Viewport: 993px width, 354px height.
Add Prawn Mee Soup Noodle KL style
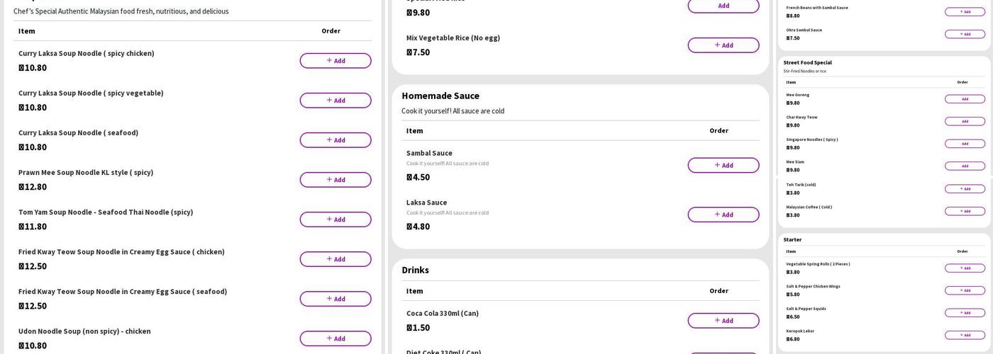pyautogui.click(x=335, y=180)
